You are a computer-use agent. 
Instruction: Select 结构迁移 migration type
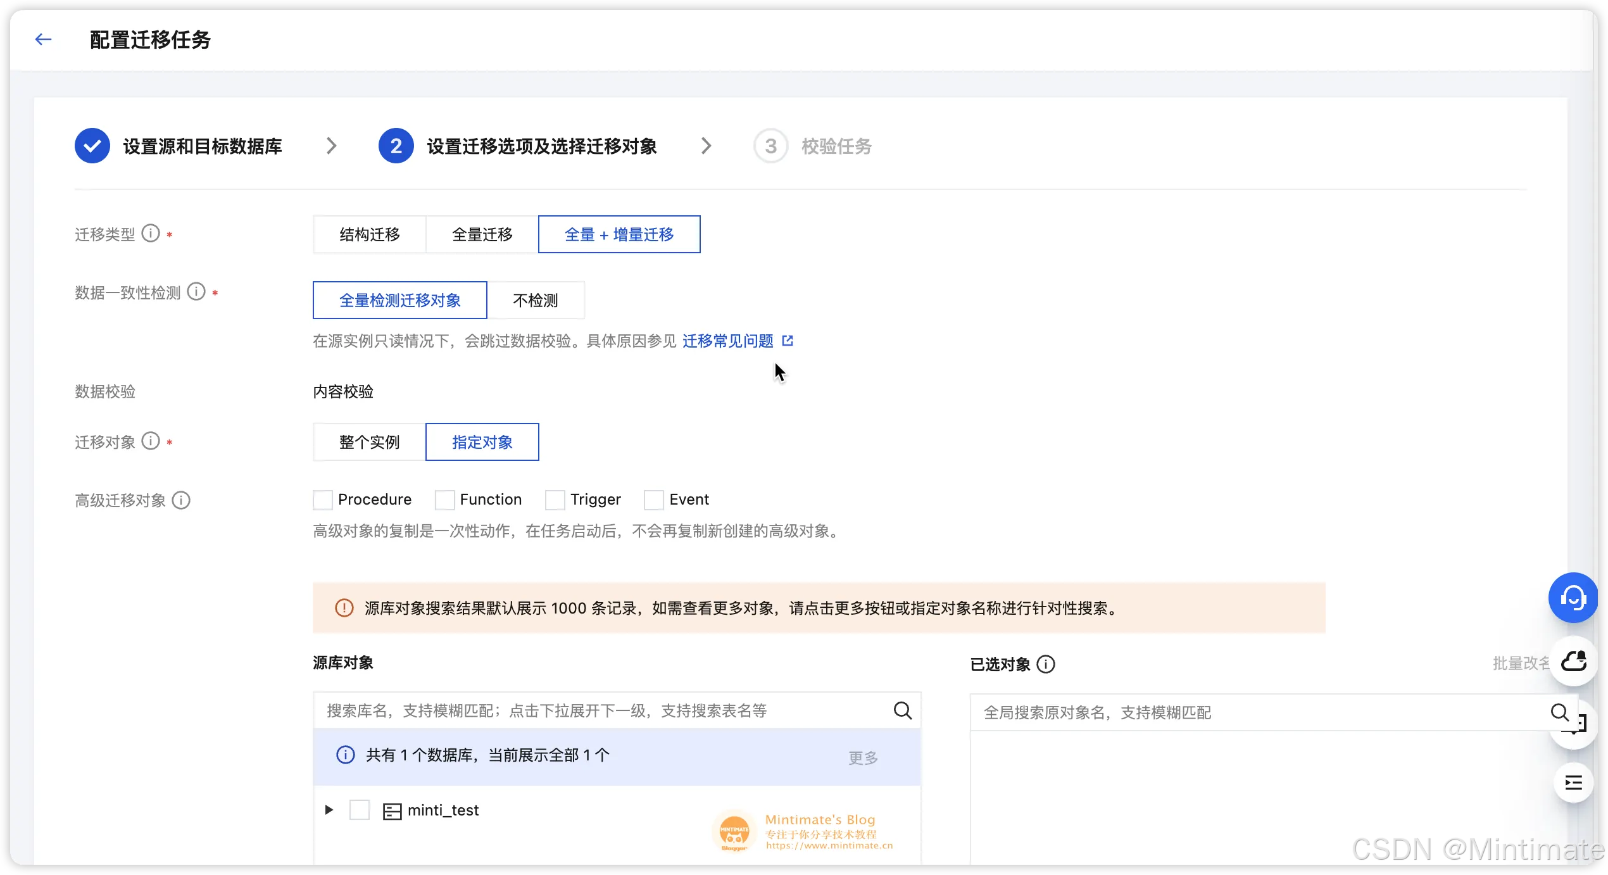point(370,234)
